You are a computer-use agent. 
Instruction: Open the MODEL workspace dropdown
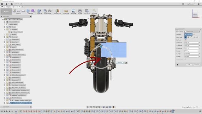click(x=6, y=11)
